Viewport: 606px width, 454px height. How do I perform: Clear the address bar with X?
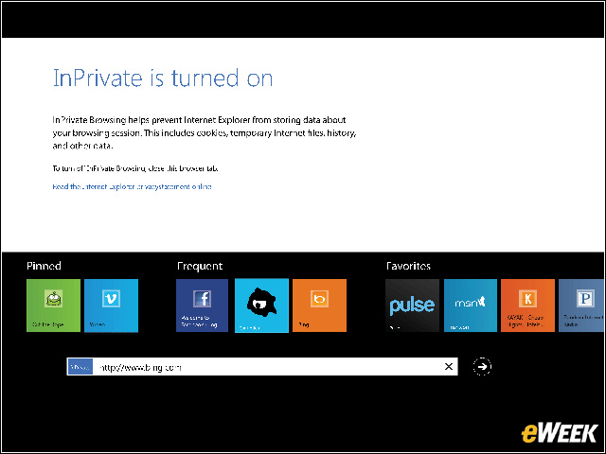coord(449,367)
